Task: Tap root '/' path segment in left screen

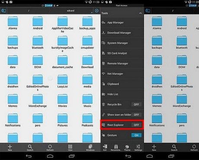Action: 29,11
